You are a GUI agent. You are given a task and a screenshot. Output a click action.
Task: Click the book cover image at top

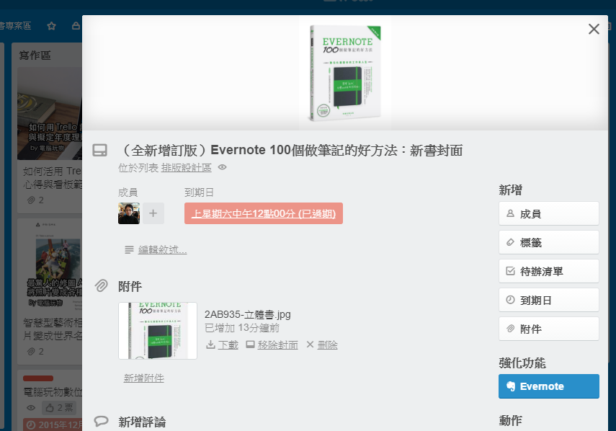[345, 73]
